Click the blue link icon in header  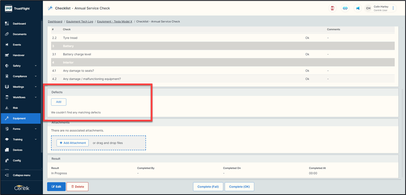tap(345, 8)
